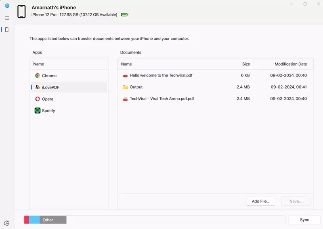The height and width of the screenshot is (229, 323).
Task: Click the Spotify app icon
Action: (38, 111)
